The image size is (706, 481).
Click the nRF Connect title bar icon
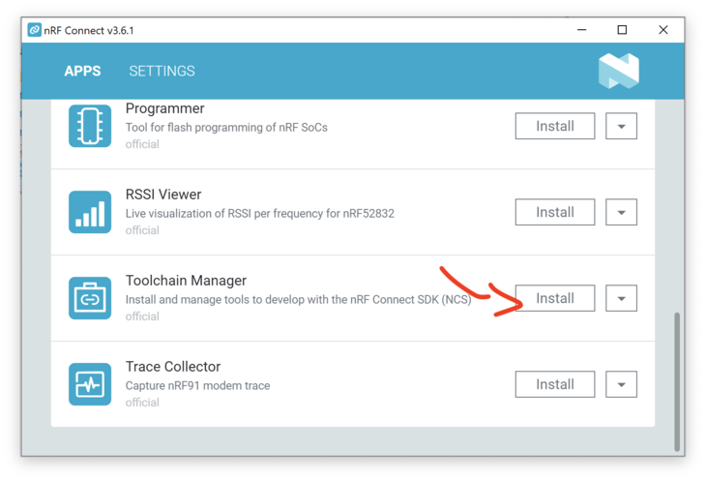click(x=34, y=30)
